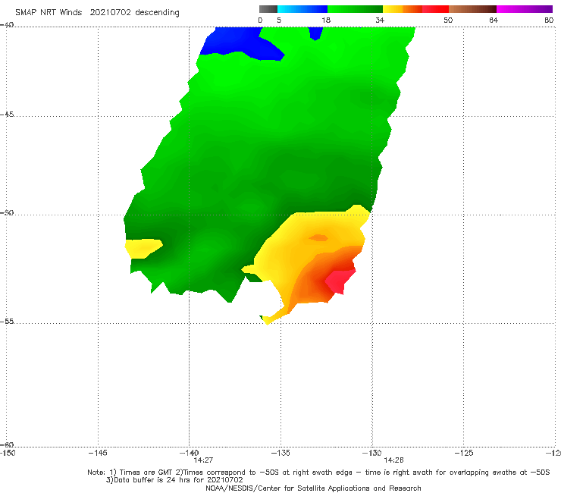Click the small orange spot inside the yellow area
Viewport: 561px width, 493px height.
pyautogui.click(x=318, y=237)
